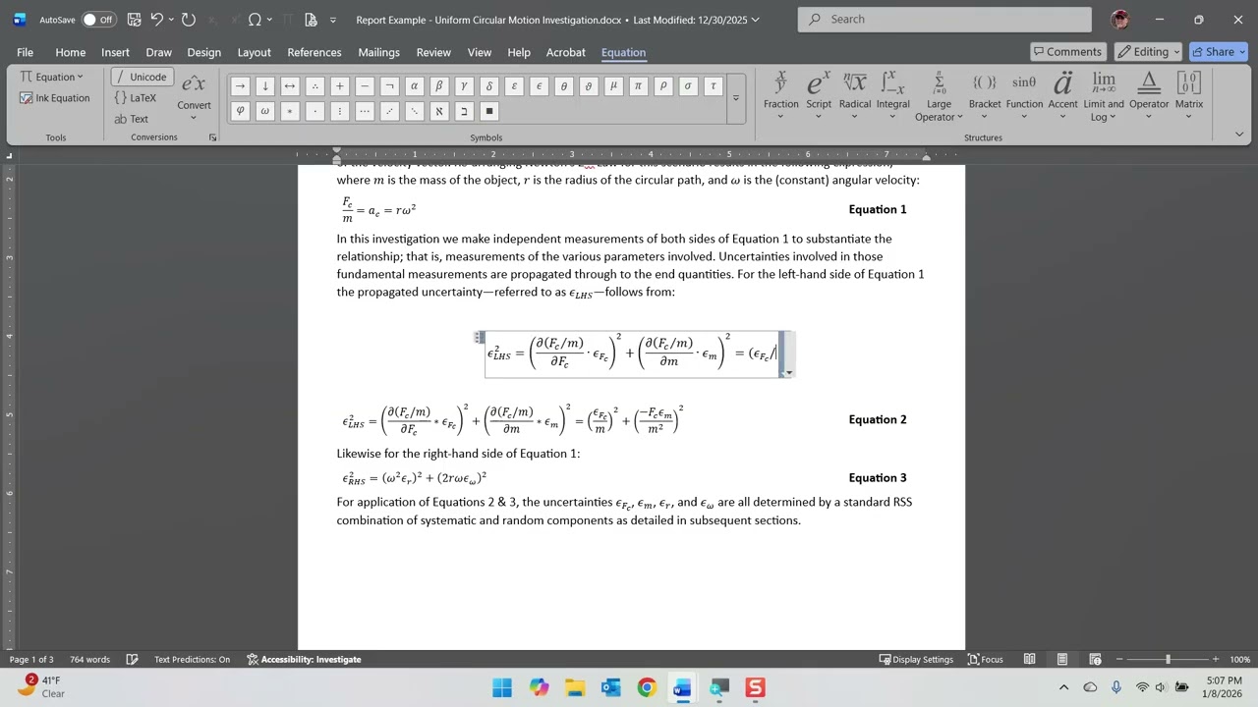Select Unicode conversion format
Screen dimensions: 1258x707
click(143, 77)
